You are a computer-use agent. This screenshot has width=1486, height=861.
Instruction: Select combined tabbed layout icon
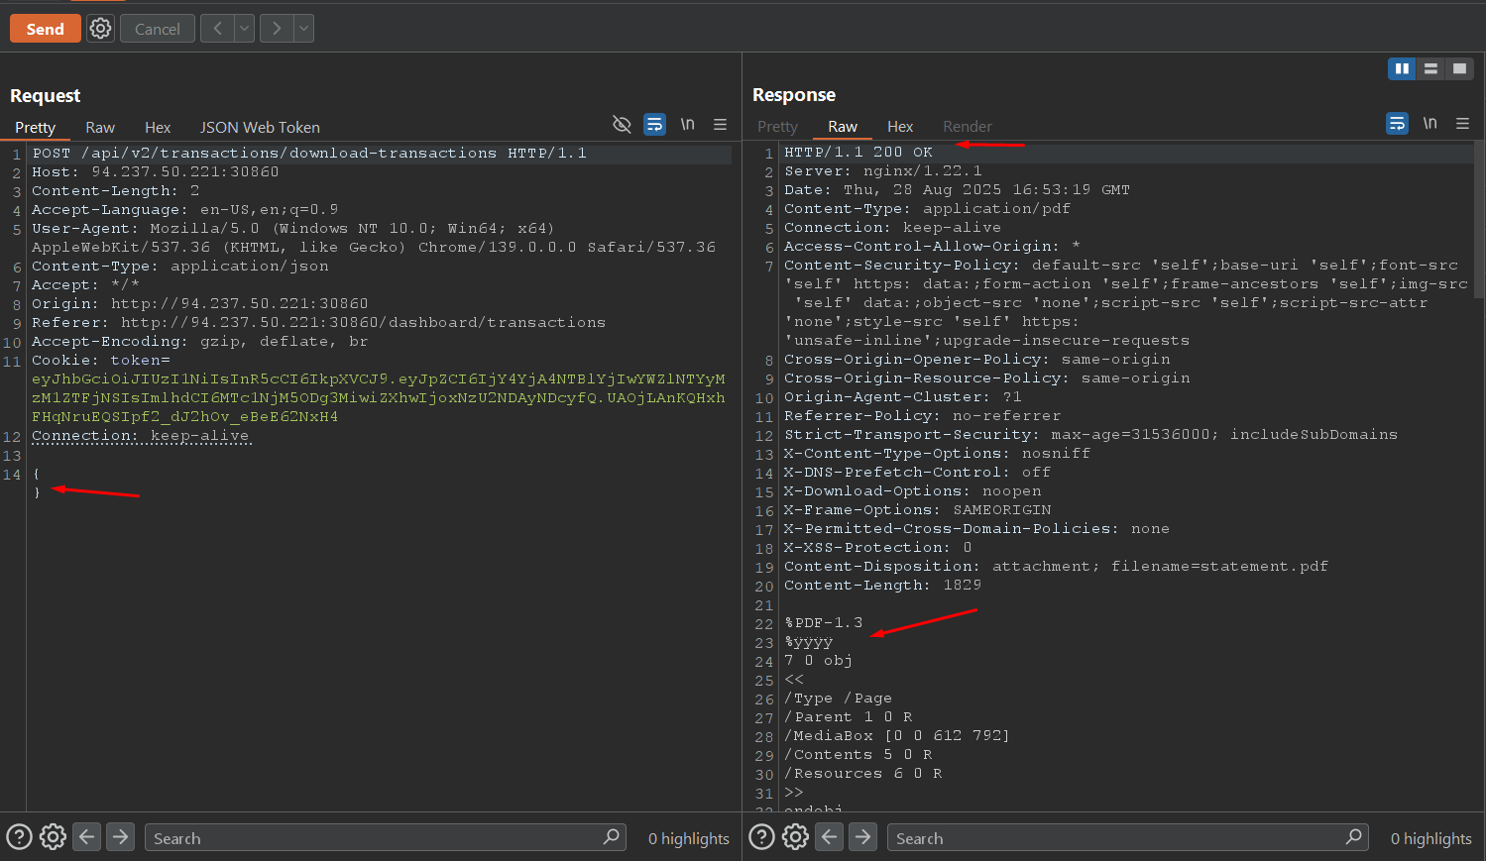coord(1459,68)
